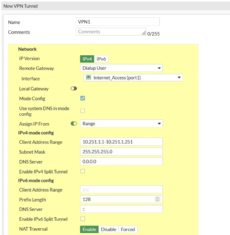Click the IPv4 DNS Server field 0.0.0.0
Viewport: 230px width, 235px height.
pos(122,162)
